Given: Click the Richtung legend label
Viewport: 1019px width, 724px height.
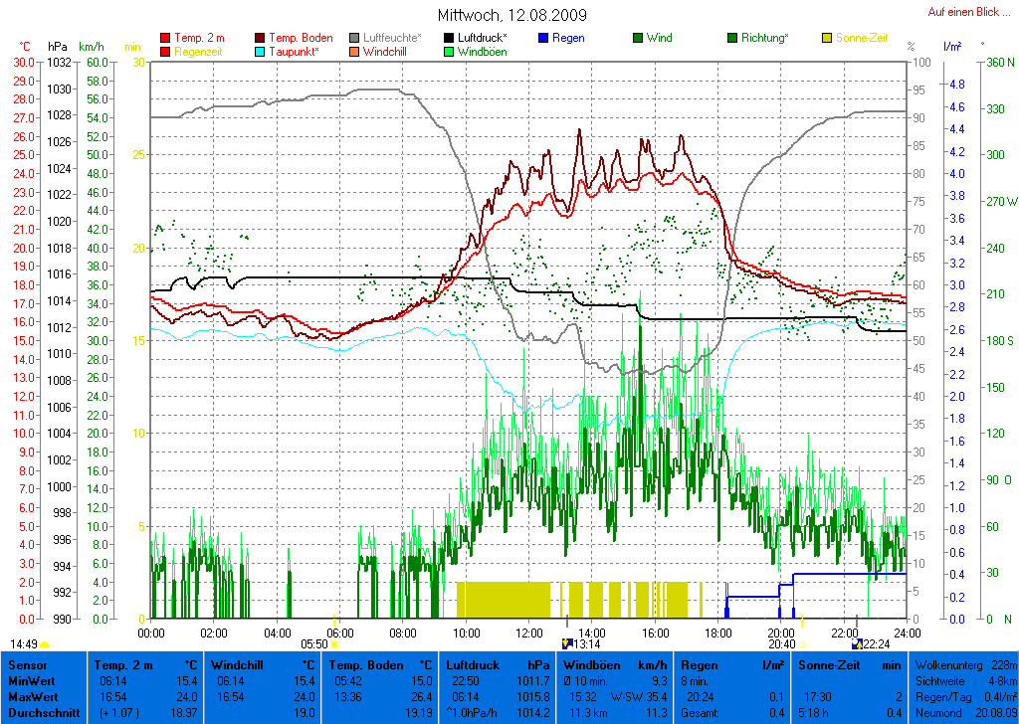Looking at the screenshot, I should [x=764, y=39].
